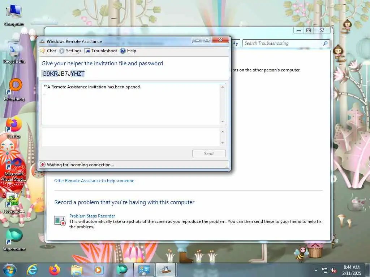Click the chat bubble icon
The image size is (370, 277).
point(43,51)
